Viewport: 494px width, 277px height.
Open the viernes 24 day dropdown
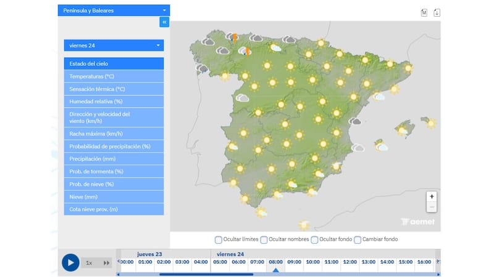(114, 45)
